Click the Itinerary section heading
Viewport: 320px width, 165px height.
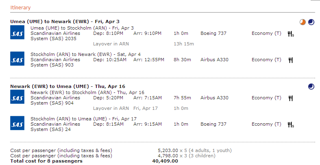point(20,8)
